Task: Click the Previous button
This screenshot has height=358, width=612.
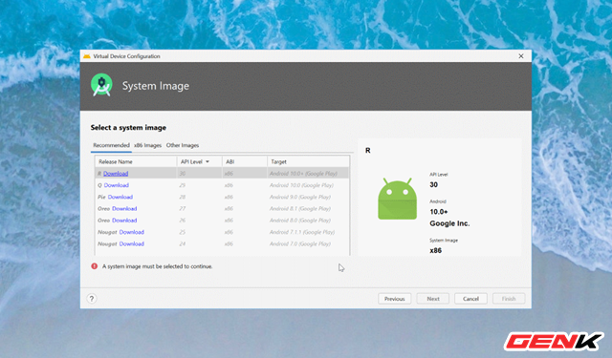Action: tap(394, 299)
